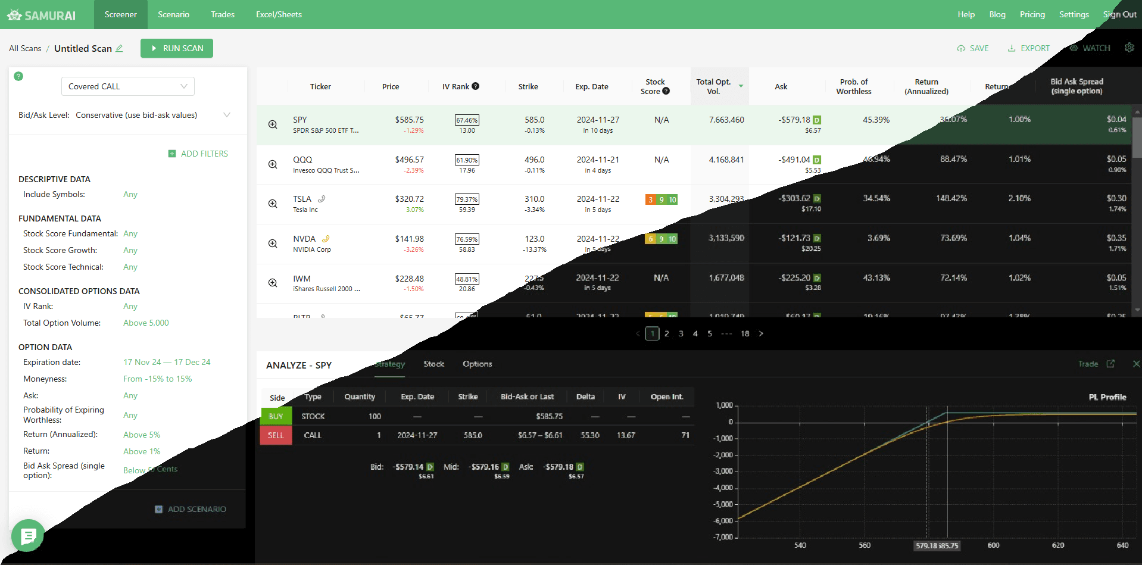Open the scan settings gear icon
Screen dimensions: 1142x565
point(1129,48)
